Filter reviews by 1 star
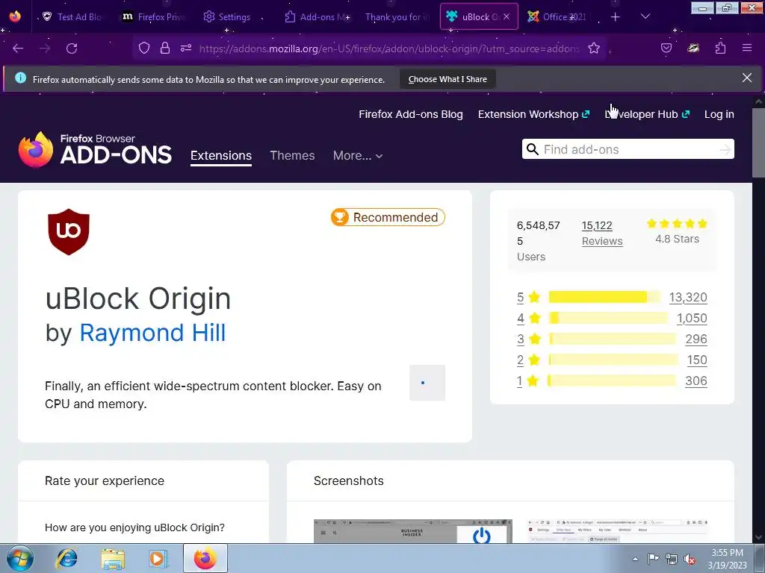This screenshot has width=765, height=573. coord(527,381)
